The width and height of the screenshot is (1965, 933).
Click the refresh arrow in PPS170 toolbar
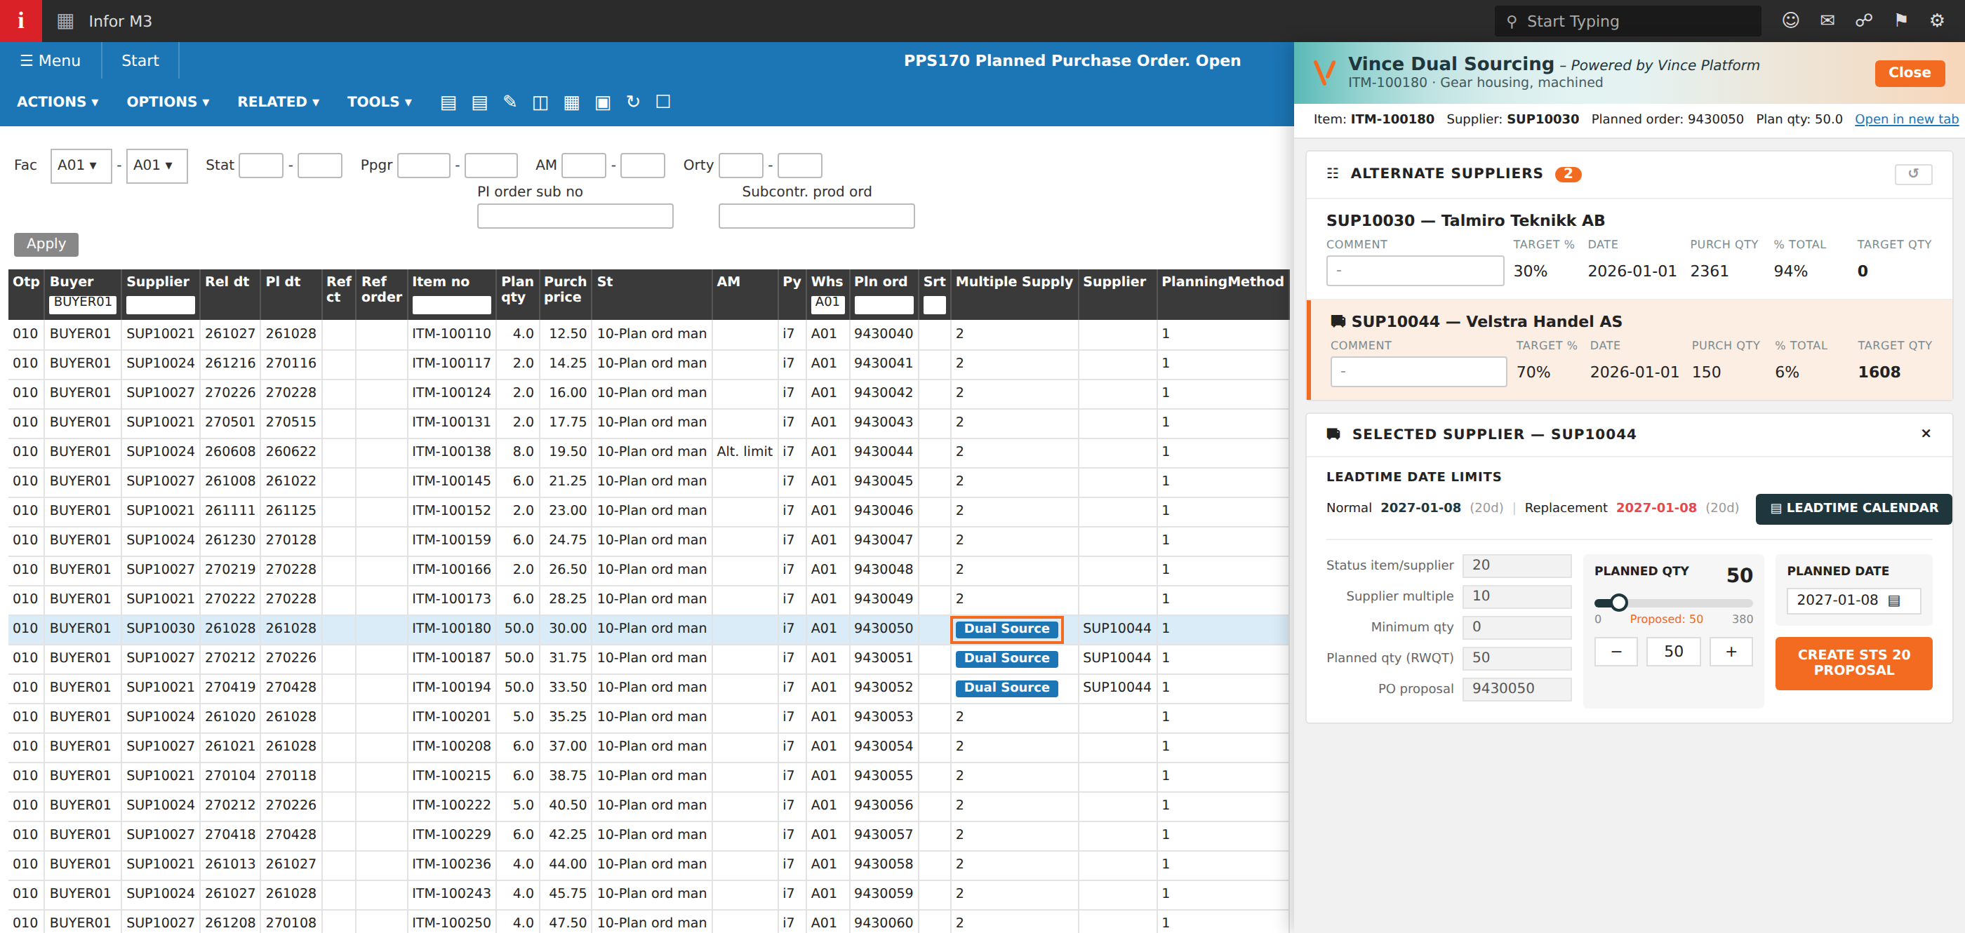click(x=633, y=102)
